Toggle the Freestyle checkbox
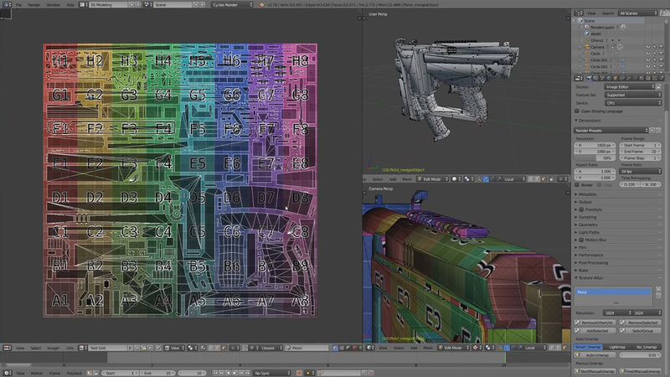Screen dimensions: 670x377 point(583,209)
